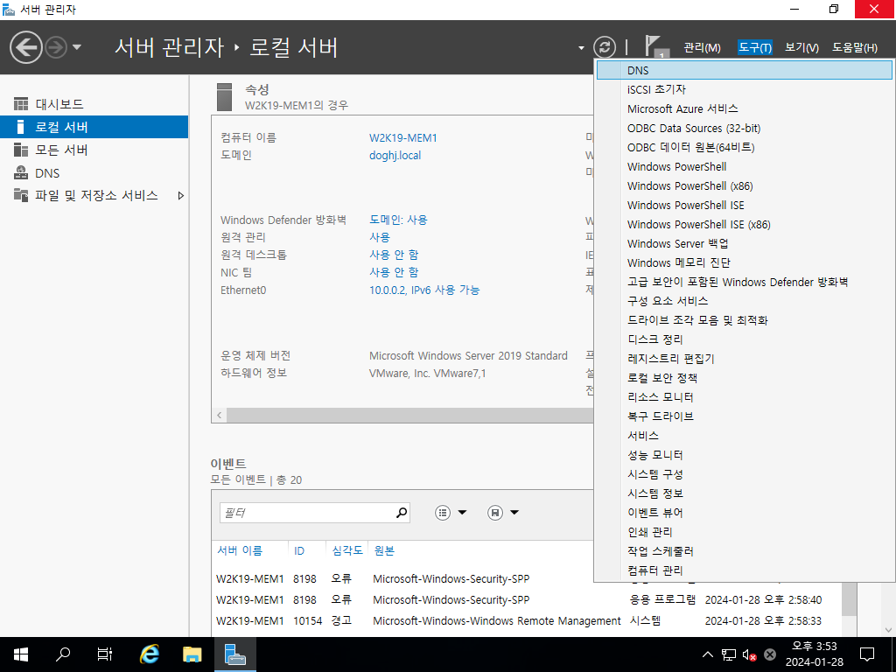Viewport: 896px width, 672px height.
Task: Open 서비스 from tools menu
Action: [744, 436]
